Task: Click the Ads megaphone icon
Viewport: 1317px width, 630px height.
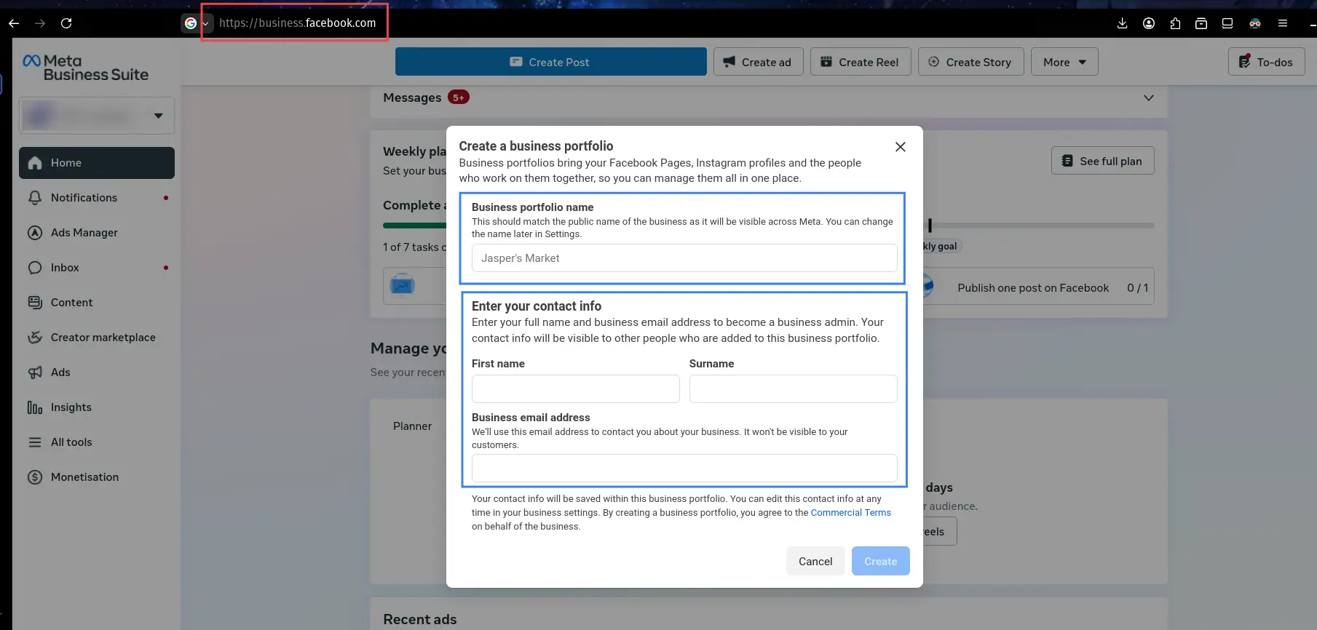Action: [x=35, y=372]
